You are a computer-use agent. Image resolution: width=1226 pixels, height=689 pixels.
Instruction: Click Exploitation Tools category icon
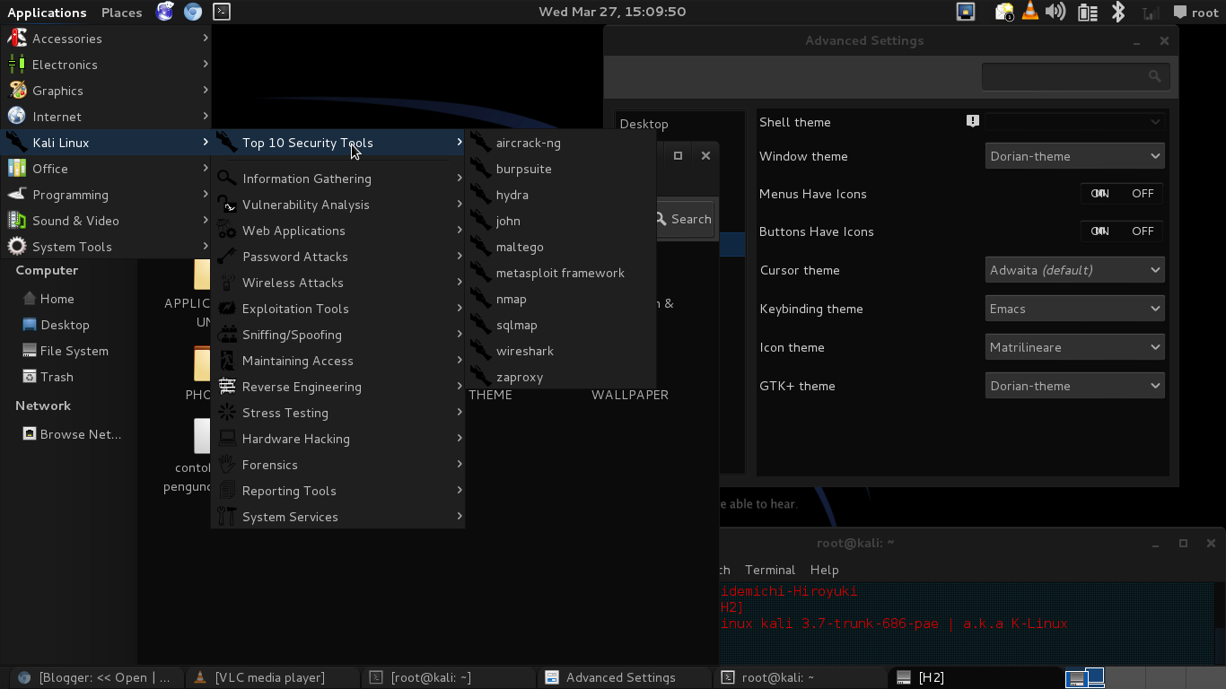coord(227,309)
